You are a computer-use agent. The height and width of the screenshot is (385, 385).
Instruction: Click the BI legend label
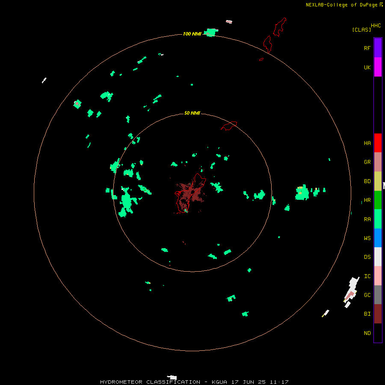(367, 314)
